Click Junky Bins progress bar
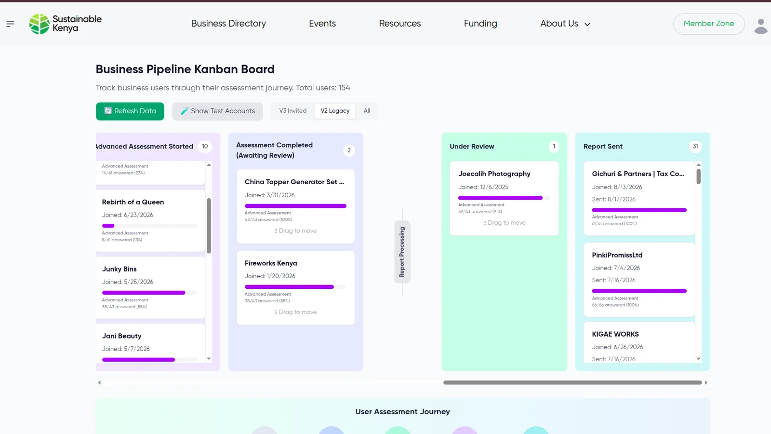Screen dimensions: 771x434 point(149,293)
